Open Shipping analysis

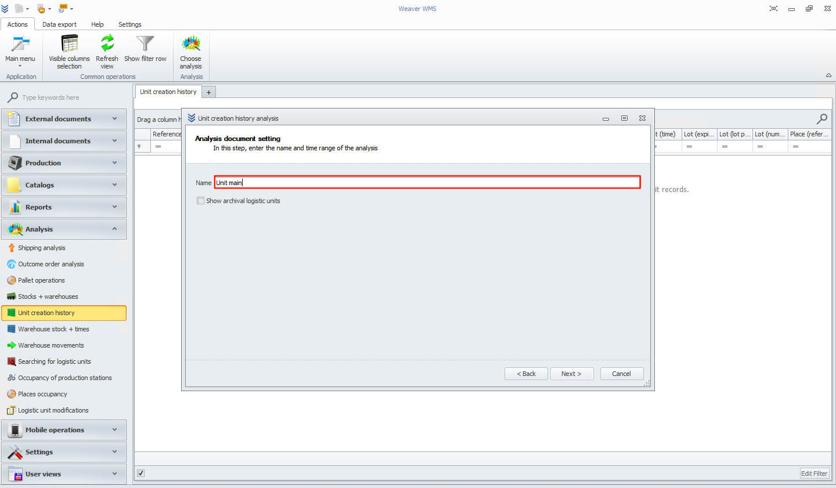tap(41, 248)
